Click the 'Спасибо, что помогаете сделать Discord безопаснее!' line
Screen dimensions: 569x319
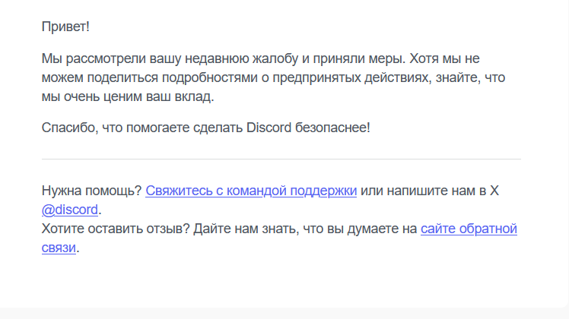[x=205, y=128]
